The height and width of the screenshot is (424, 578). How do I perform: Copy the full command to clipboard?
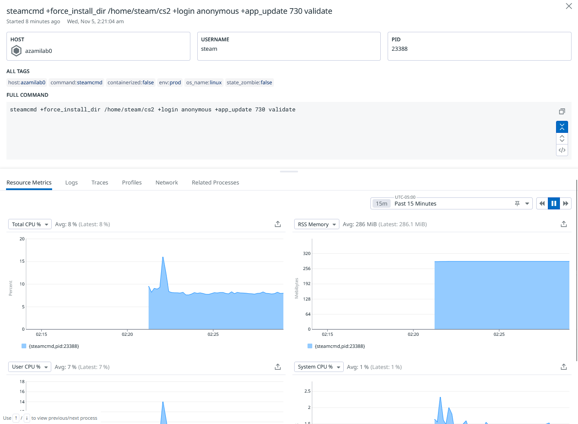[x=562, y=111]
